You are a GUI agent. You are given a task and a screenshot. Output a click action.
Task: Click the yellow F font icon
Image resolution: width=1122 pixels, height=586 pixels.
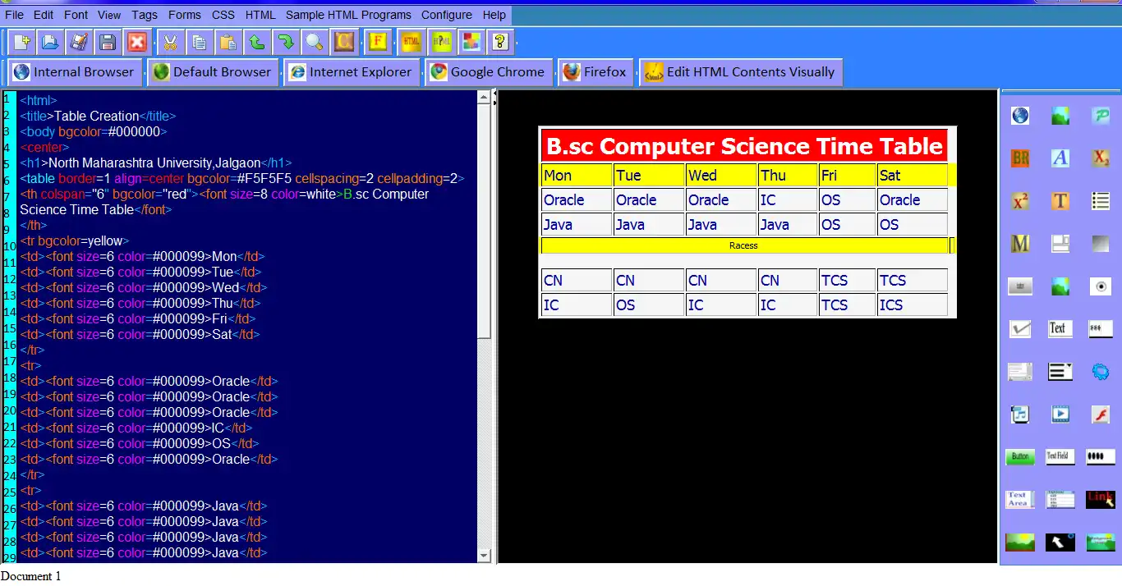click(378, 42)
